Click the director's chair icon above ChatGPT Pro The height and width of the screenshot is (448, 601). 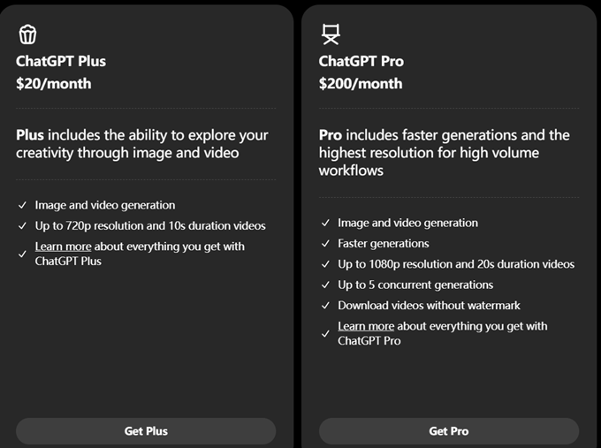(331, 34)
